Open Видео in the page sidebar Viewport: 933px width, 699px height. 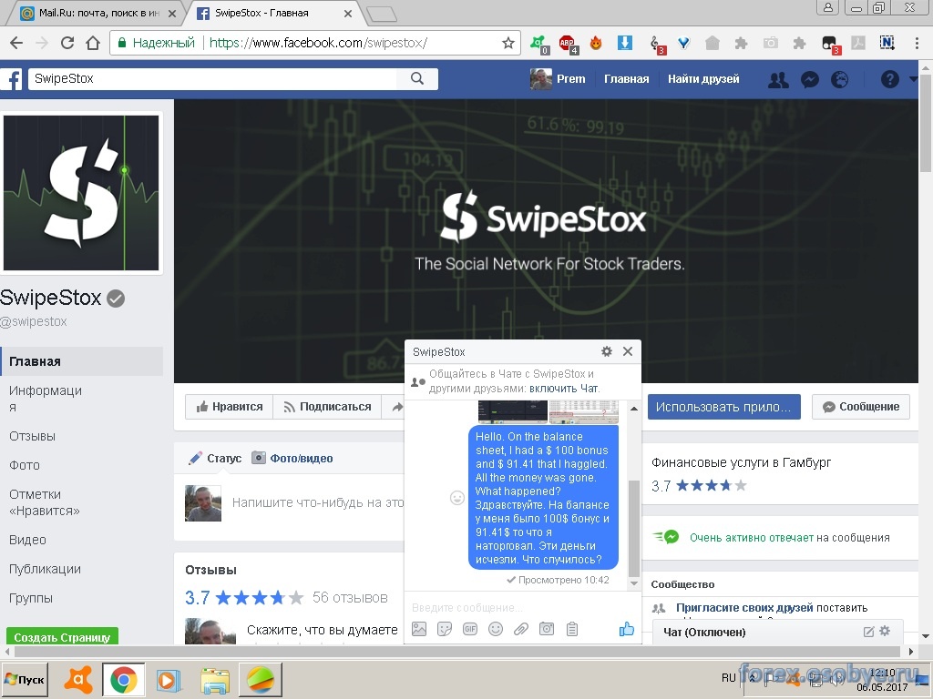pos(27,540)
